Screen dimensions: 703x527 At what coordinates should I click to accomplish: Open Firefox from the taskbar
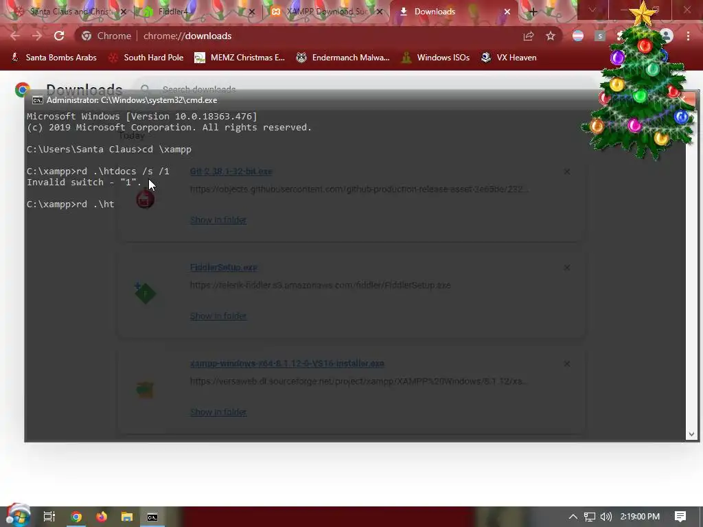[x=102, y=517]
